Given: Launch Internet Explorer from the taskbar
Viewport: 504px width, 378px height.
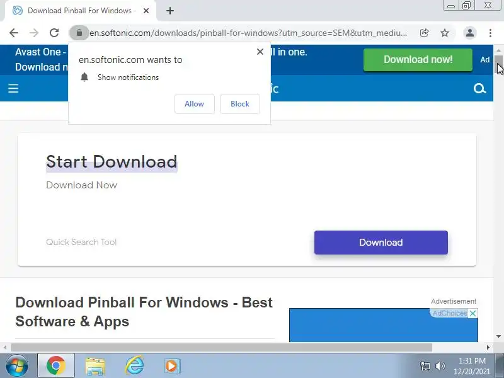Looking at the screenshot, I should [134, 366].
